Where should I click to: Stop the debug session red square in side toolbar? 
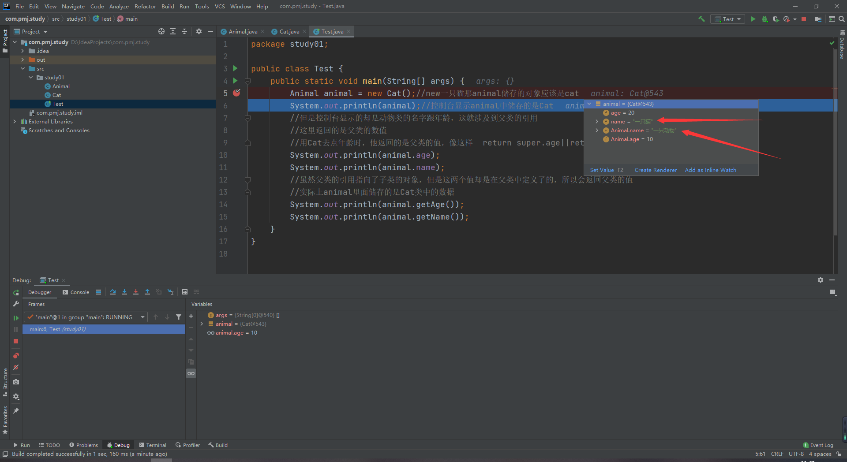(16, 341)
